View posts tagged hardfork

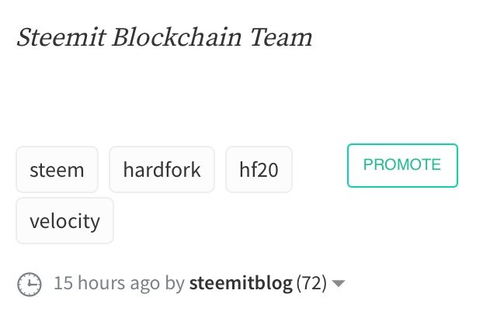click(162, 169)
